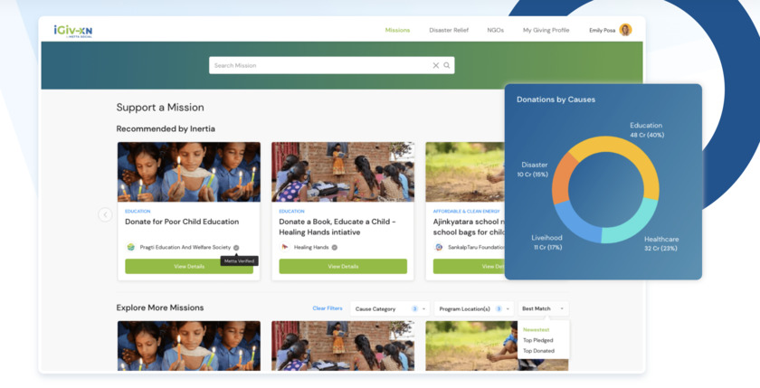760x388 pixels.
Task: Click the Healing Hands NGO logo
Action: (285, 247)
